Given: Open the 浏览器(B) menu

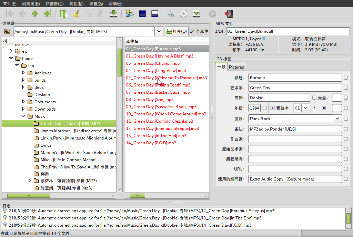Looking at the screenshot, I should pyautogui.click(x=31, y=3).
